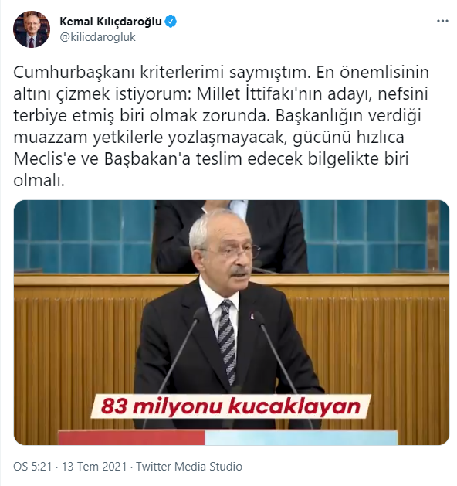The width and height of the screenshot is (457, 486).
Task: Click the party pin on the speaker's lapel
Action: 252,317
